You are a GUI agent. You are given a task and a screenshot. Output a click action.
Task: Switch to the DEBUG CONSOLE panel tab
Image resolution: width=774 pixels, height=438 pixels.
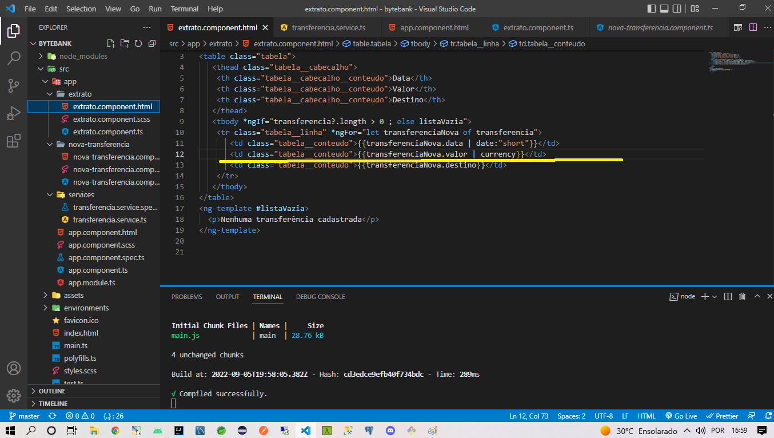(321, 297)
